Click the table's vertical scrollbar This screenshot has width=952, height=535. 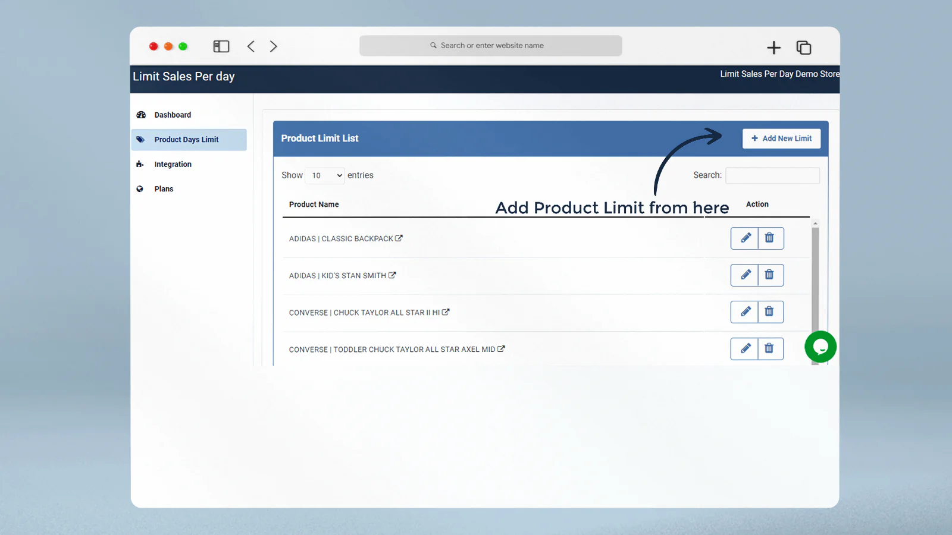pyautogui.click(x=815, y=285)
